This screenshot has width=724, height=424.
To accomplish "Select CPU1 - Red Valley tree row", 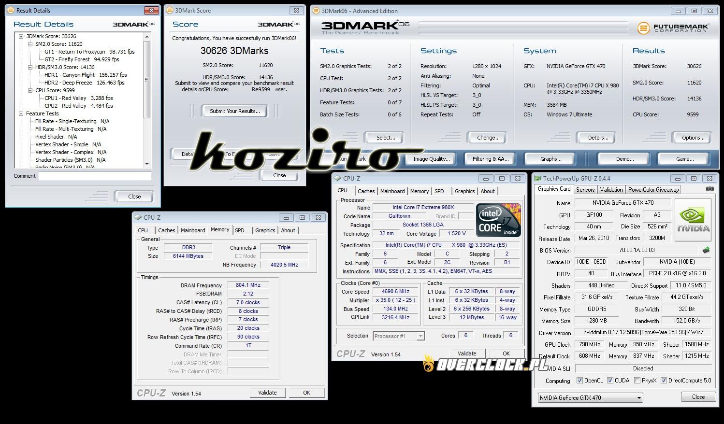I will [78, 98].
